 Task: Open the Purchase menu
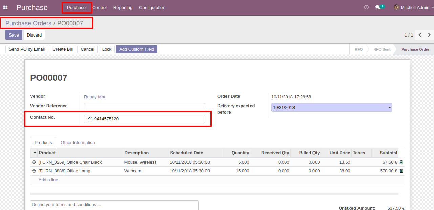coord(76,7)
